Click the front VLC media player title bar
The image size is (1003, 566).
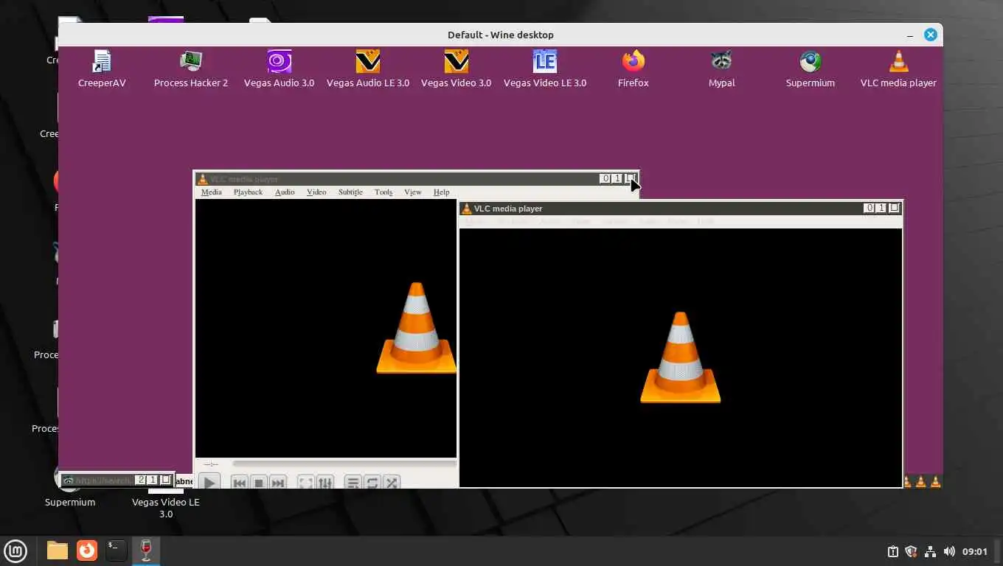click(681, 209)
